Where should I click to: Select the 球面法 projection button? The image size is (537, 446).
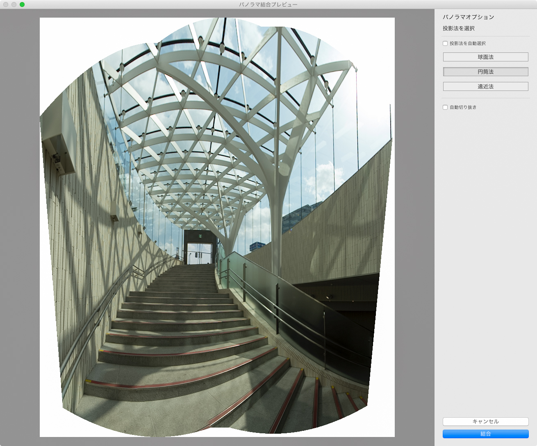coord(485,57)
